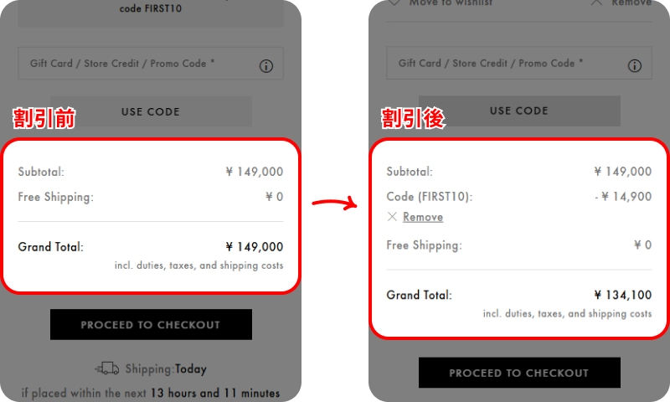
Task: Click the X icon beside Remove code
Action: click(392, 217)
